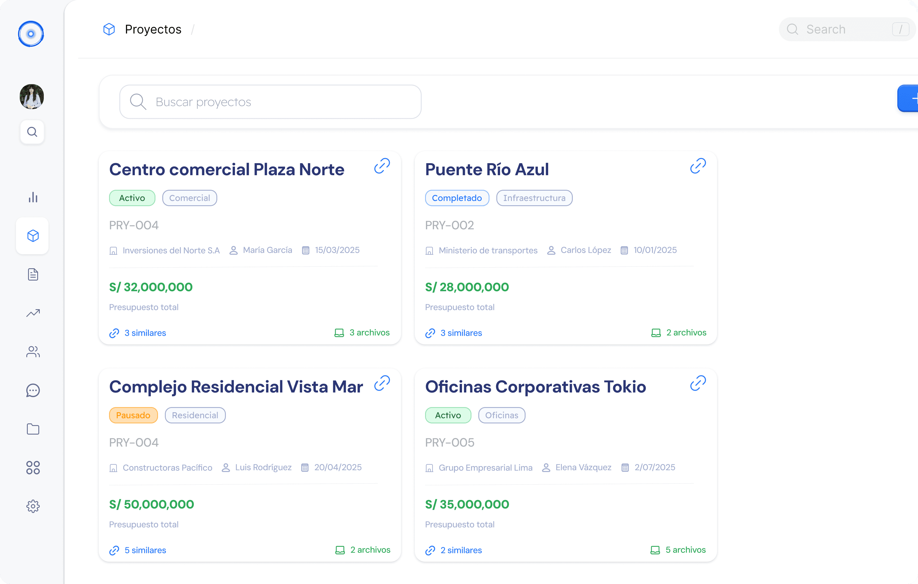The width and height of the screenshot is (918, 584).
Task: Click the Proyectos breadcrumb title
Action: tap(153, 29)
